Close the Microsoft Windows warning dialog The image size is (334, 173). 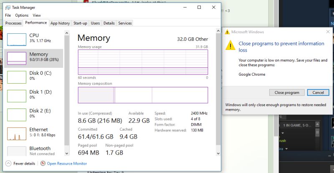click(x=328, y=32)
